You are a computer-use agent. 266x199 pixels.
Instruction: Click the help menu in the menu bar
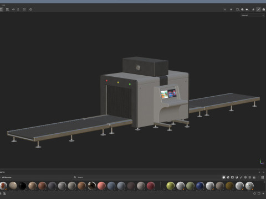click(3, 5)
